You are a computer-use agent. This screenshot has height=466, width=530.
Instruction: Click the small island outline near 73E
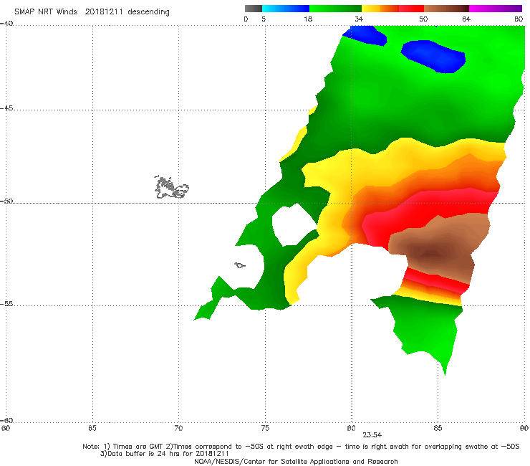240,265
